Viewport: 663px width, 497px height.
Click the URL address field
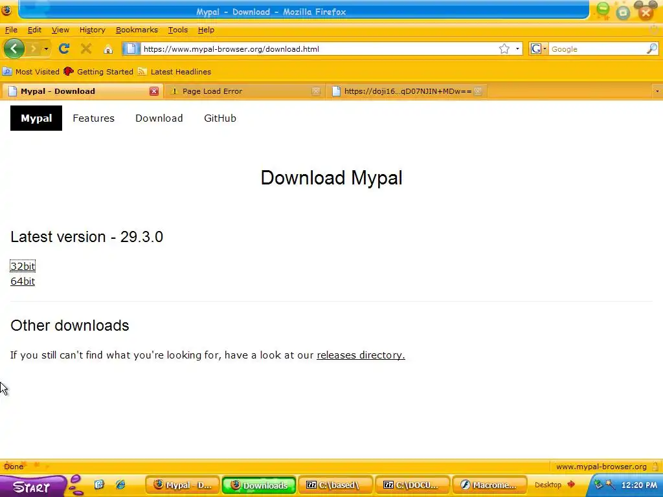click(x=319, y=49)
